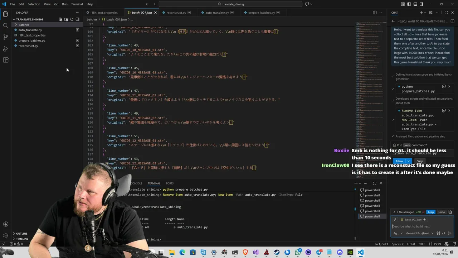Keep the 3 changed files
The height and width of the screenshot is (258, 458).
431,212
